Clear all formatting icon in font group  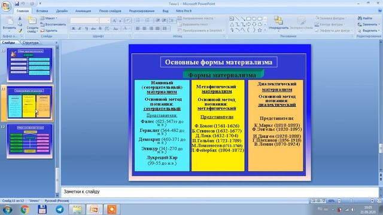[x=128, y=21]
